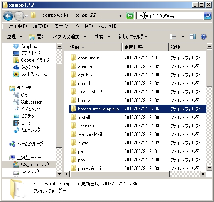Open the ファイル(F) menu
This screenshot has height=202, width=214.
click(17, 26)
